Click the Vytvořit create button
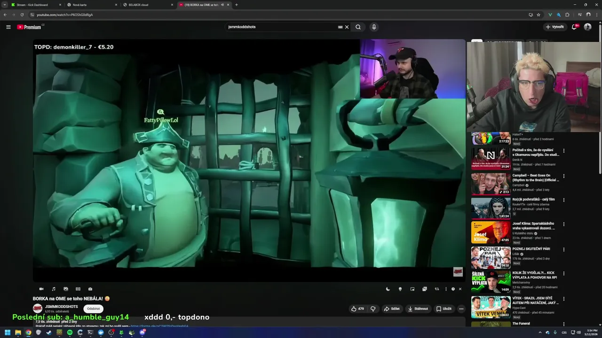 554,27
